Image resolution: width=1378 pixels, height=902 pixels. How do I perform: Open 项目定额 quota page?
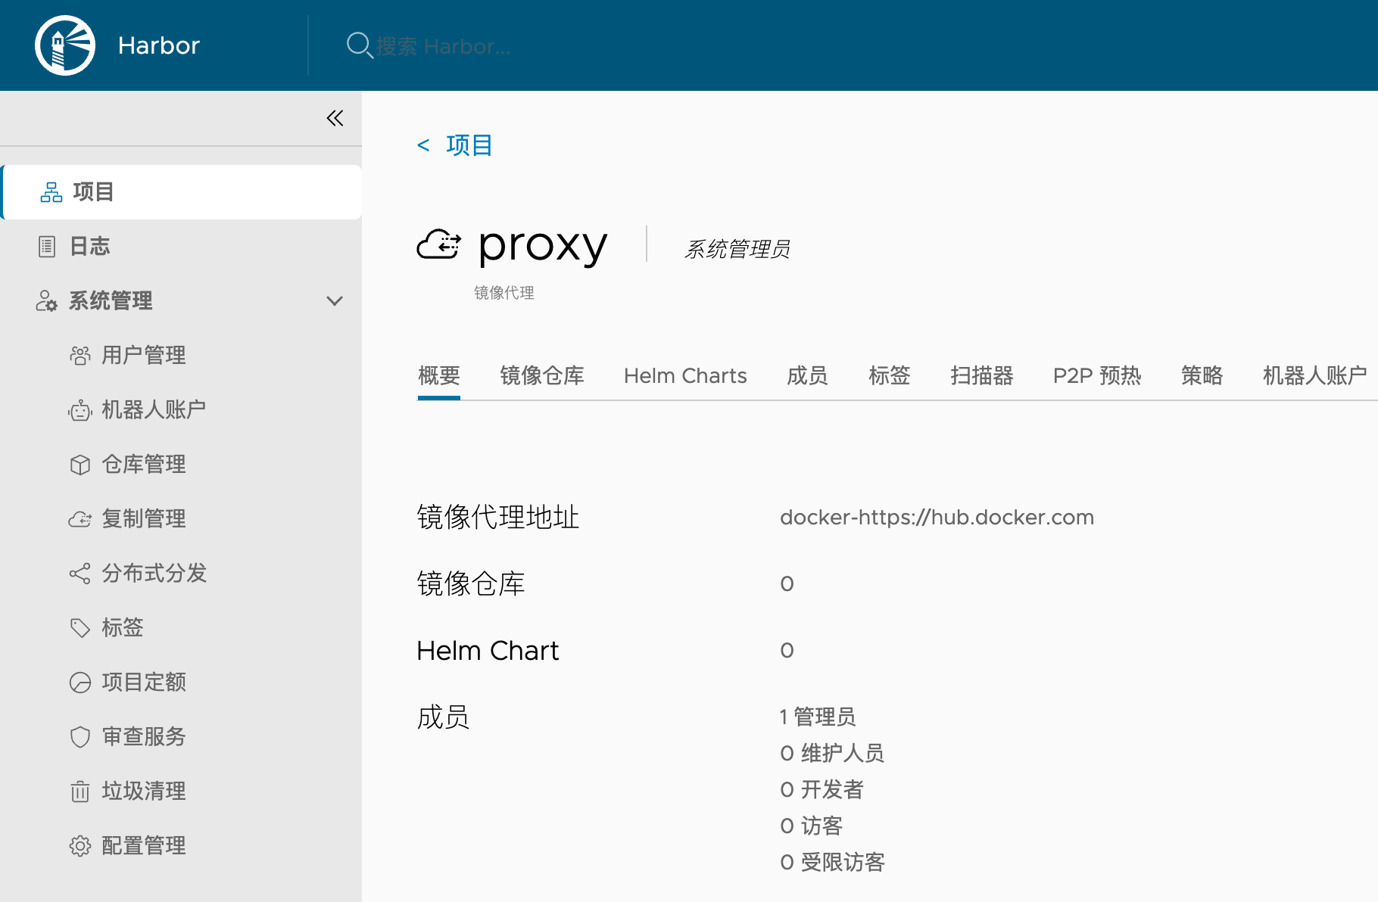coord(144,683)
